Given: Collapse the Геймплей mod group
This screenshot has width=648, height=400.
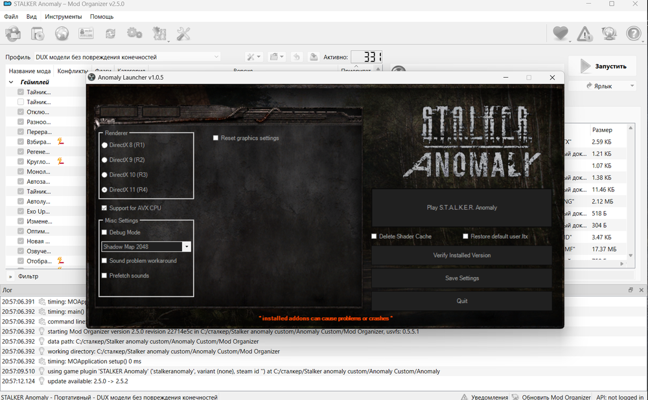Looking at the screenshot, I should click(12, 83).
